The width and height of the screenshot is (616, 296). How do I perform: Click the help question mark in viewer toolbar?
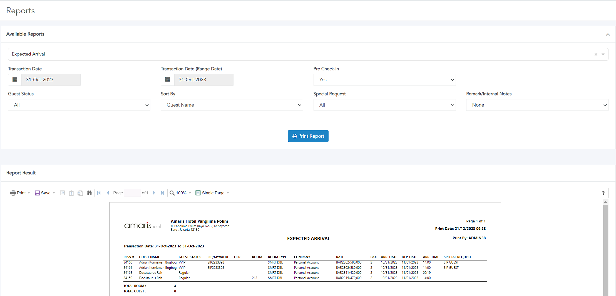(603, 193)
